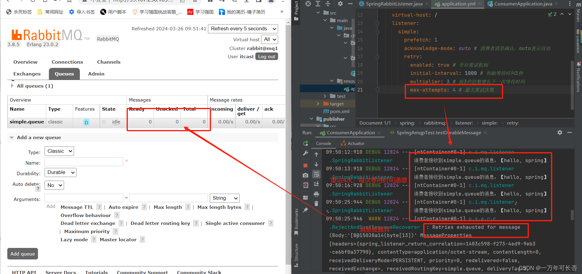Rerun ConsumerApplication with the green rerun icon

(x=305, y=143)
